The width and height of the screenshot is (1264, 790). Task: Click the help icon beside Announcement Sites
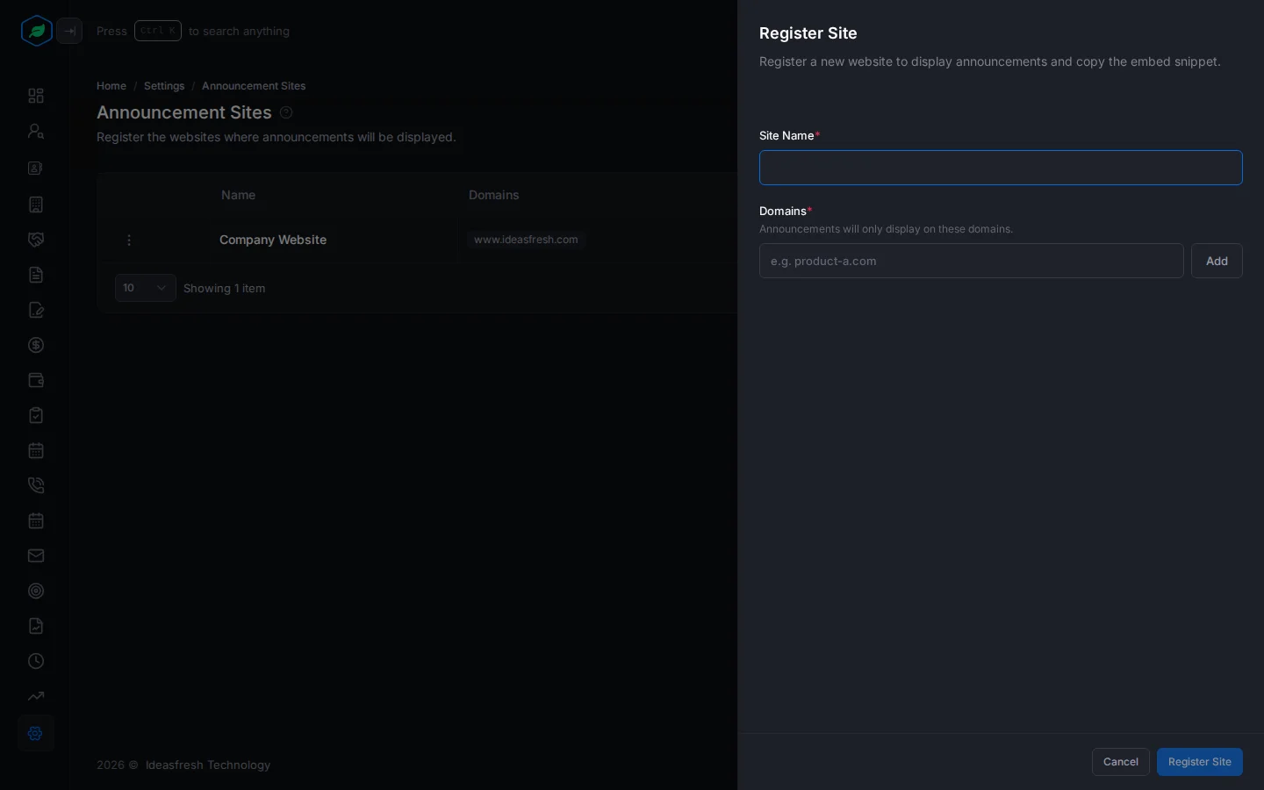coord(286,112)
